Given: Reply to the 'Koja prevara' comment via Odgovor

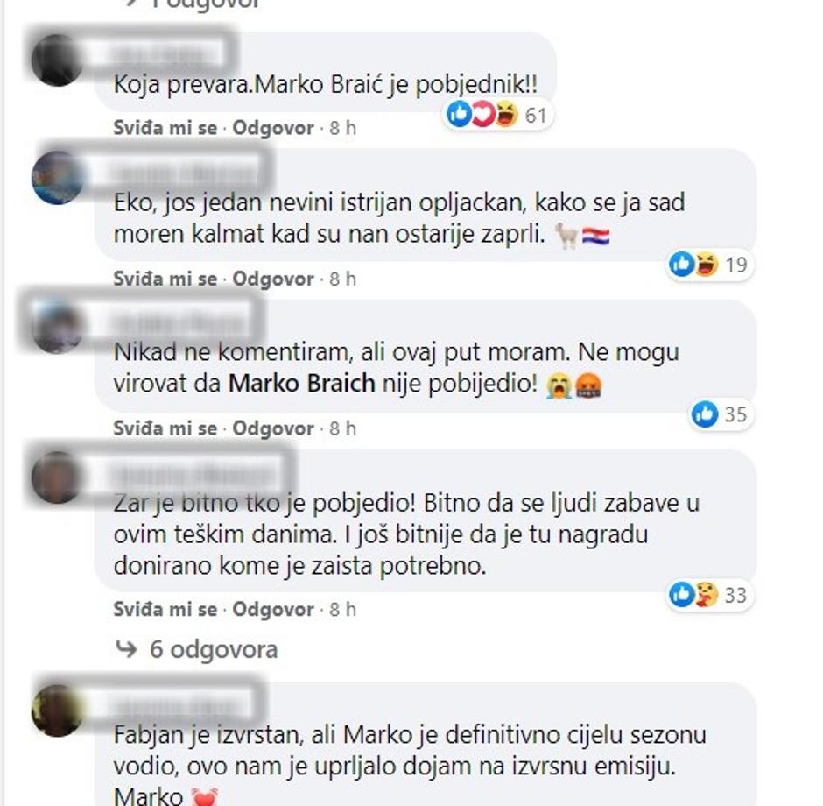Looking at the screenshot, I should (273, 128).
